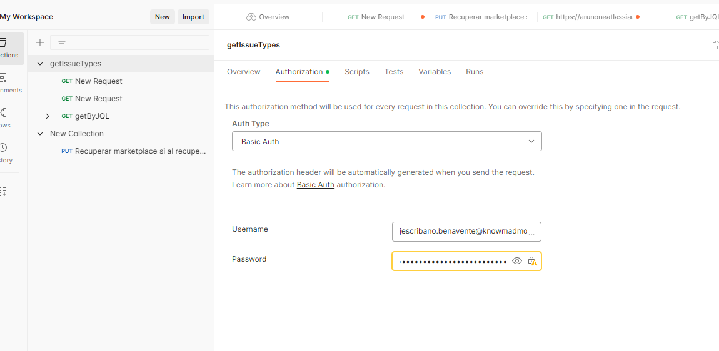
Task: Click the plus icon to create collection
Action: pyautogui.click(x=40, y=42)
